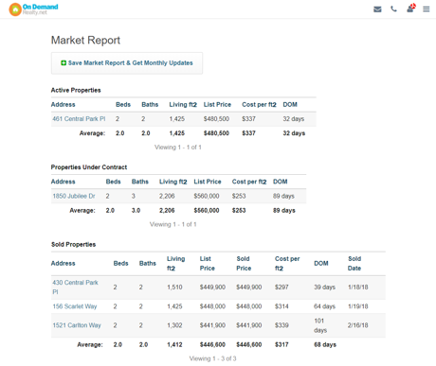The image size is (436, 366).
Task: Click Save Market Report & Get Monthly Updates
Action: [127, 63]
